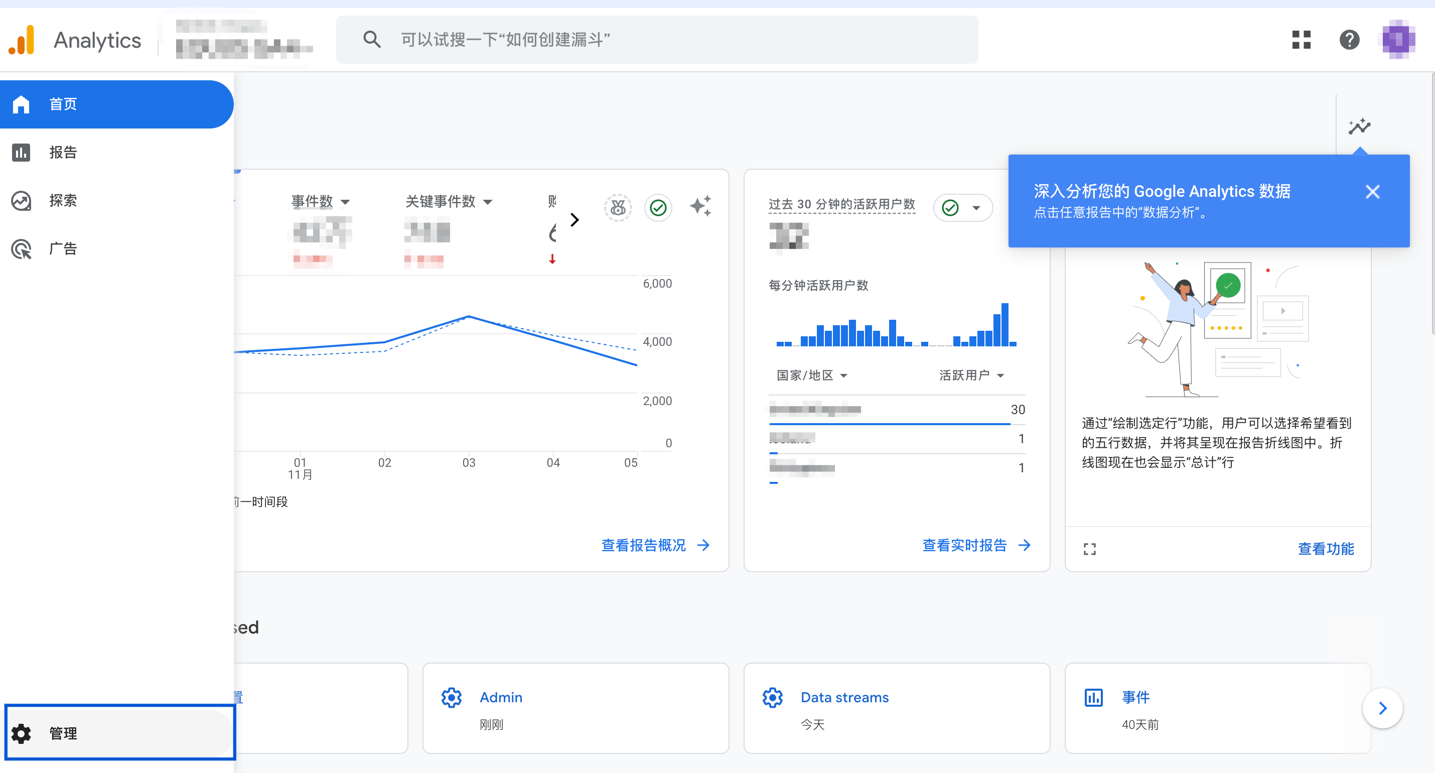The width and height of the screenshot is (1435, 773).
Task: Click the benchmarking badge icon on overview card
Action: click(x=617, y=207)
